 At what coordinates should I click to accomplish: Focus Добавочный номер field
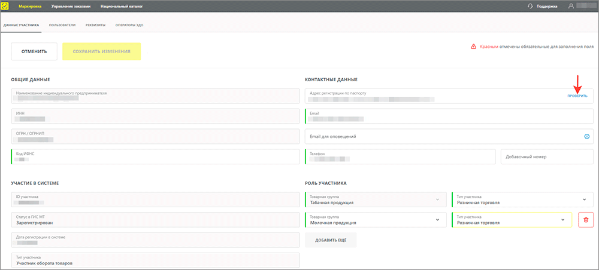(547, 157)
